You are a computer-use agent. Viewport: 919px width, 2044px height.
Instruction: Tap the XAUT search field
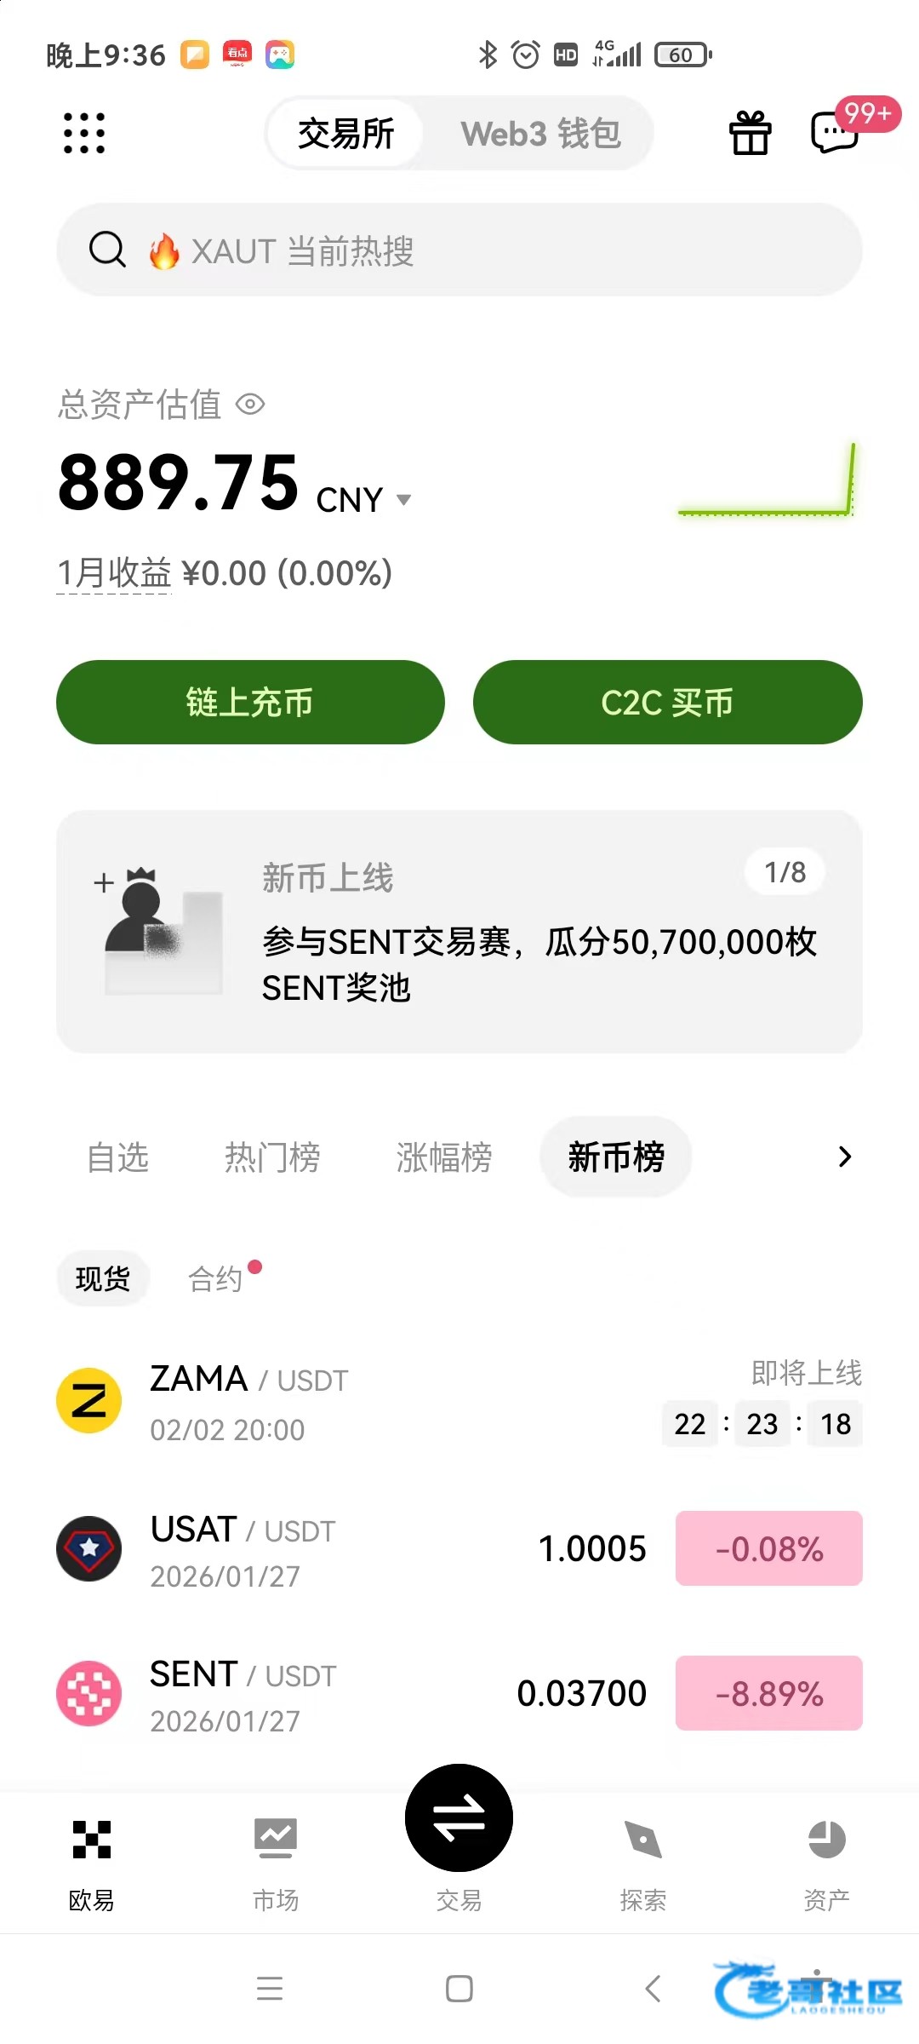pyautogui.click(x=459, y=250)
